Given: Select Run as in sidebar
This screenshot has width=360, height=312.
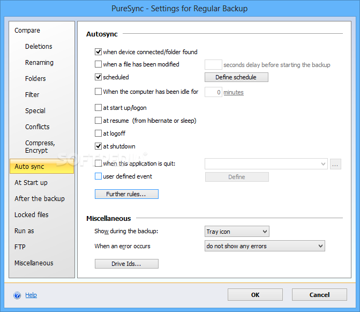Looking at the screenshot, I should tap(24, 231).
